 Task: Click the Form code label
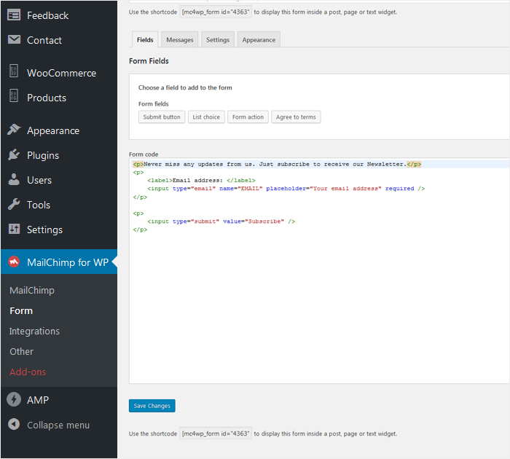tap(144, 154)
